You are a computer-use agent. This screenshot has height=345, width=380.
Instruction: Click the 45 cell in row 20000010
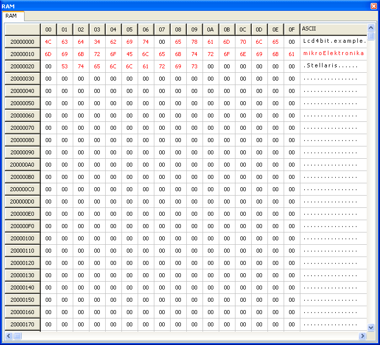[129, 54]
